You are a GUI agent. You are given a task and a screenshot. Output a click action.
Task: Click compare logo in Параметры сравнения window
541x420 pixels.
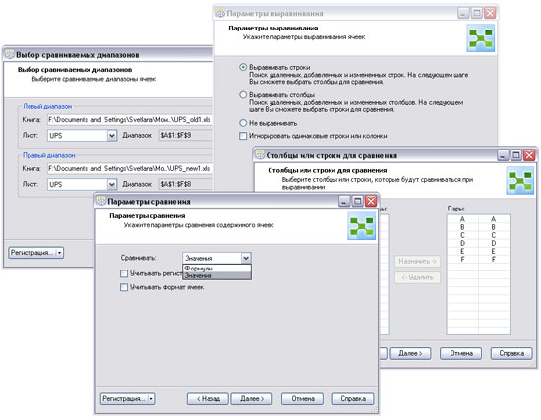click(362, 226)
